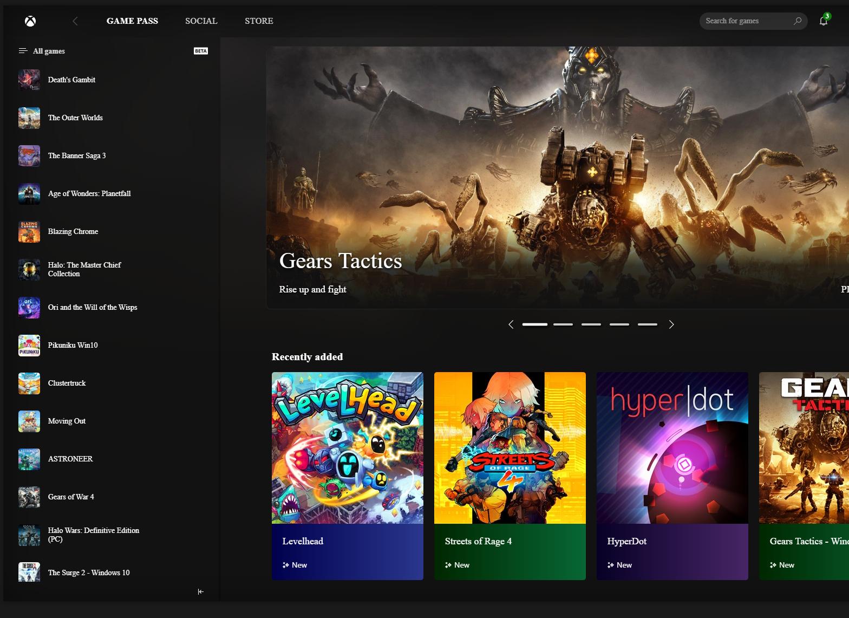
Task: Select Halo Wars: Definitive Edition (PC) title
Action: point(94,535)
